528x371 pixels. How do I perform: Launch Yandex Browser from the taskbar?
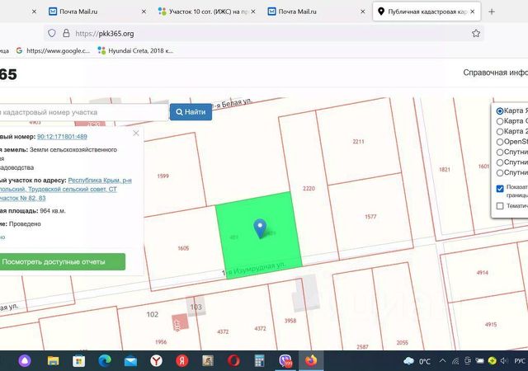point(156,361)
